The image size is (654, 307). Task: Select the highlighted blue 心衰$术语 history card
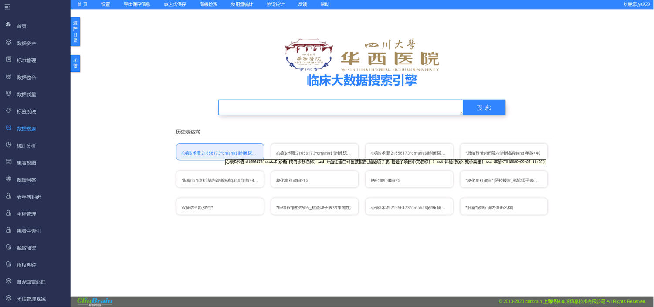click(x=220, y=152)
